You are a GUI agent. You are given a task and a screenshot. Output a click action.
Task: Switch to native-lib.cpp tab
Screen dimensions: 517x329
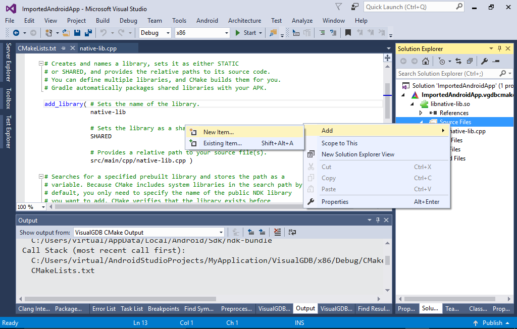click(x=98, y=48)
